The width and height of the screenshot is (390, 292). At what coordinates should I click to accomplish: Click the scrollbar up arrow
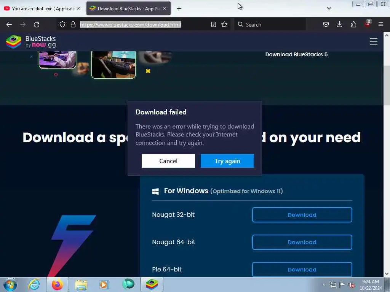[x=387, y=35]
